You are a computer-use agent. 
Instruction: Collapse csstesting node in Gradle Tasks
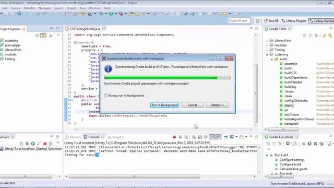pos(267,54)
